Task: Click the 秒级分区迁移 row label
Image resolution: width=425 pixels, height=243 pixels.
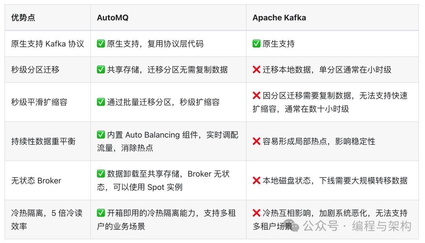Action: 35,70
